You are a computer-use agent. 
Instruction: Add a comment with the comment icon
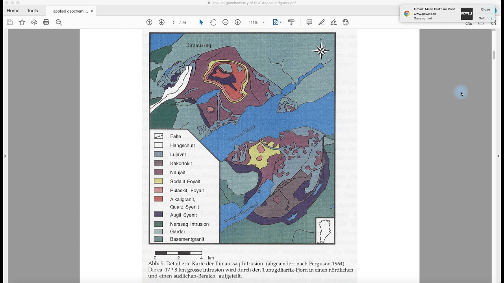pyautogui.click(x=309, y=22)
